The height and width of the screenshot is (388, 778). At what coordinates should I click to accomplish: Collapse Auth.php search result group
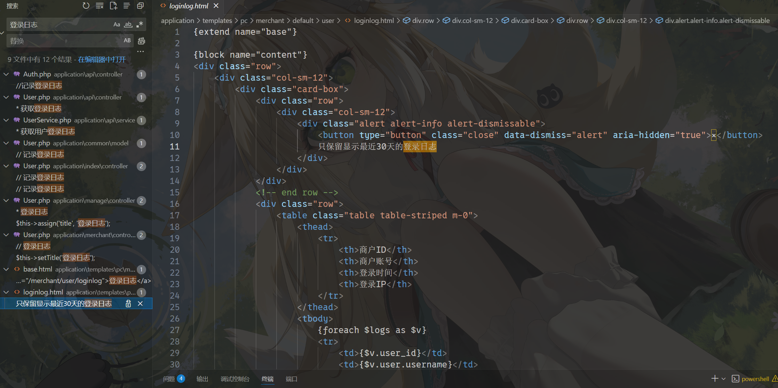(x=6, y=74)
